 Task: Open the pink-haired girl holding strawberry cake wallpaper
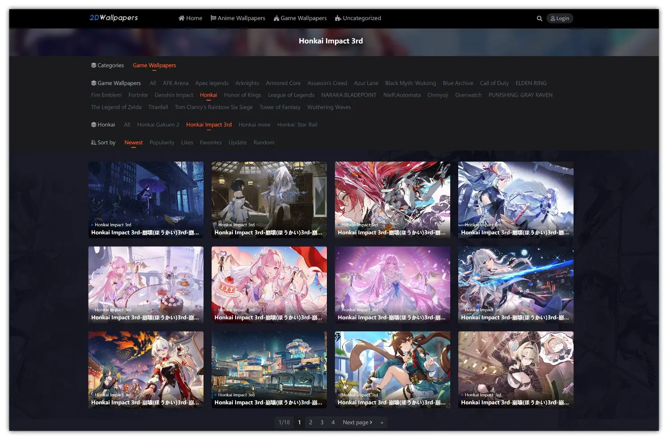click(269, 285)
